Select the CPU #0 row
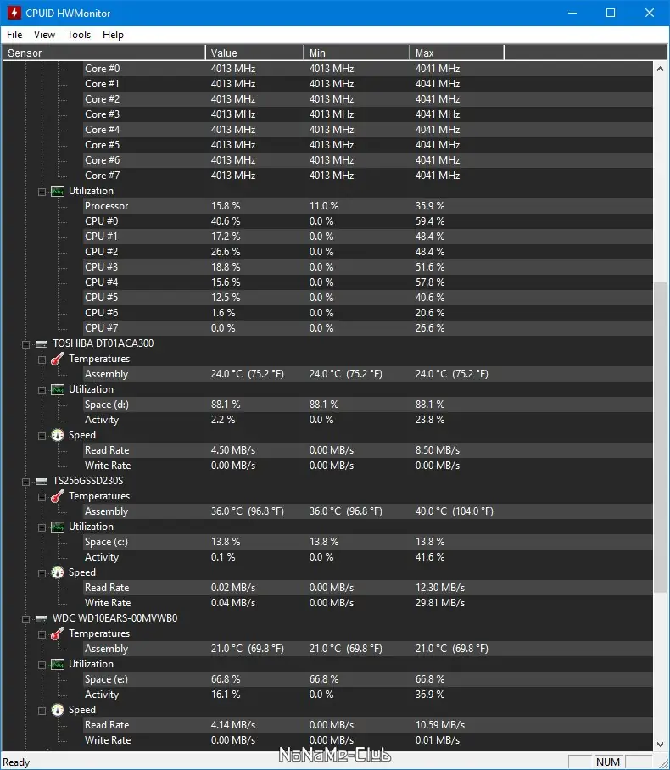This screenshot has width=670, height=770. coord(367,221)
